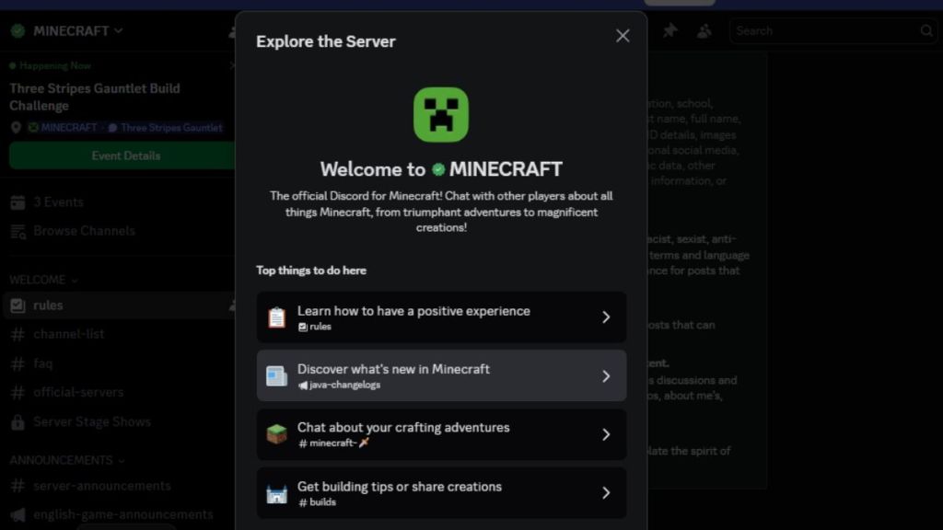This screenshot has height=530, width=943.
Task: Open the Discover what's new in Minecraft card
Action: coord(440,375)
